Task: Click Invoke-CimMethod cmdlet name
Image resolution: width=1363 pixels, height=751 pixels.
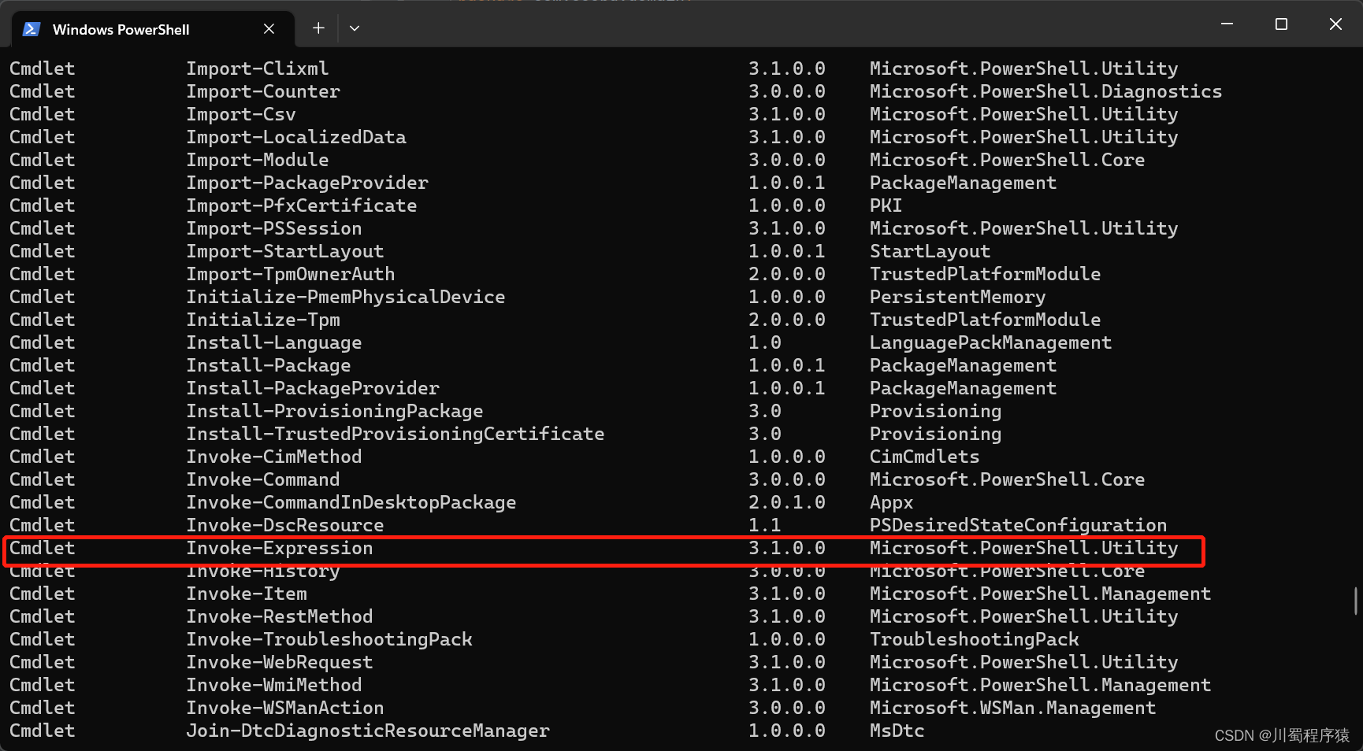Action: (274, 457)
